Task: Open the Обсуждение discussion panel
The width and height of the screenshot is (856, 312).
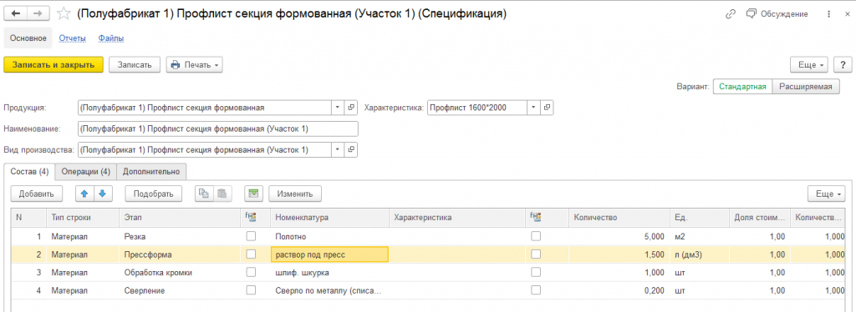Action: 777,13
